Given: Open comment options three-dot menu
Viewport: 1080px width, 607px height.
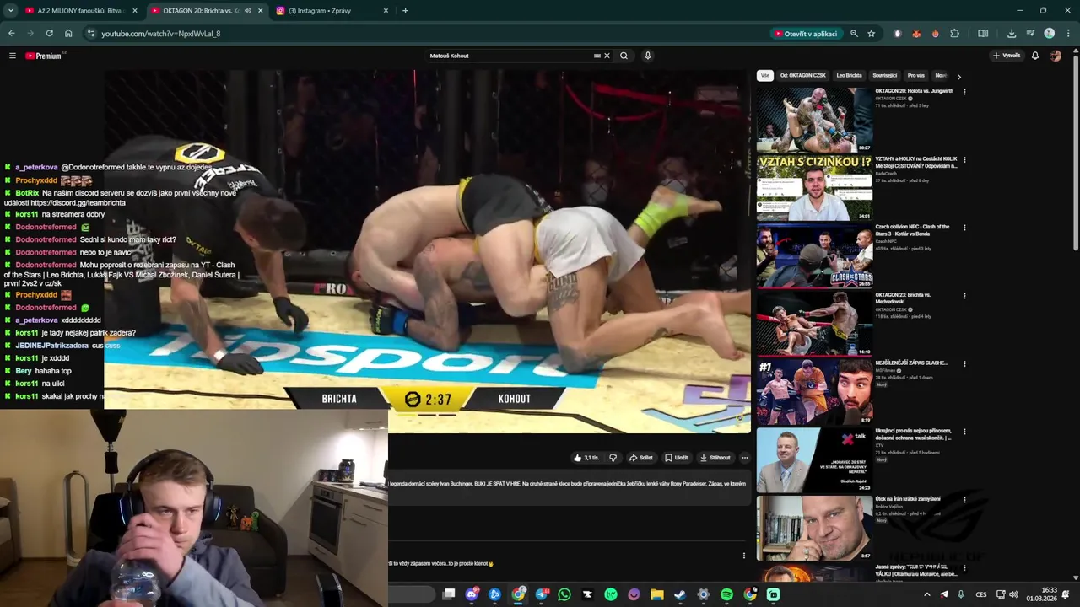Looking at the screenshot, I should [x=743, y=556].
